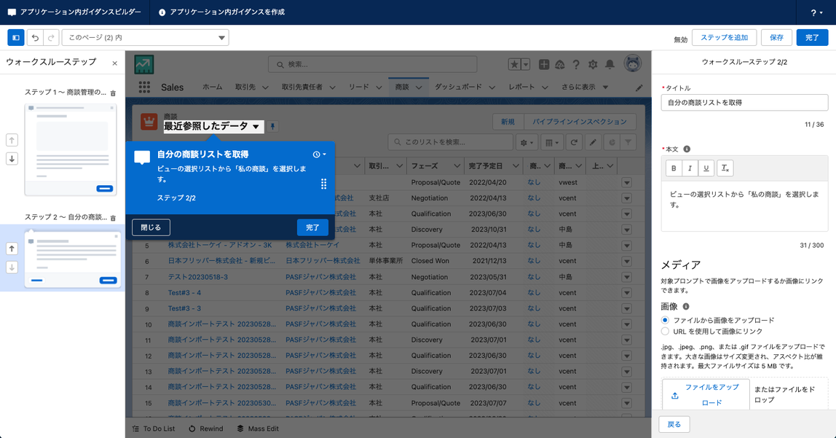Click the undo arrow in builder toolbar
Image resolution: width=836 pixels, height=438 pixels.
[35, 38]
